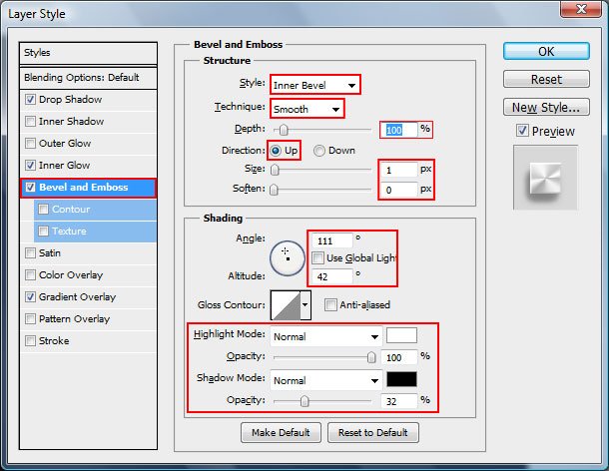Open the Technique dropdown showing Smooth
Screen dimensions: 609x471
tap(306, 109)
